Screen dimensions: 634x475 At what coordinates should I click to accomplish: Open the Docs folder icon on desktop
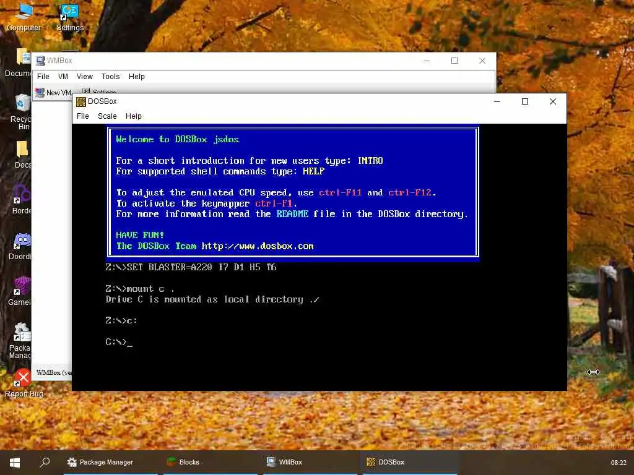22,154
